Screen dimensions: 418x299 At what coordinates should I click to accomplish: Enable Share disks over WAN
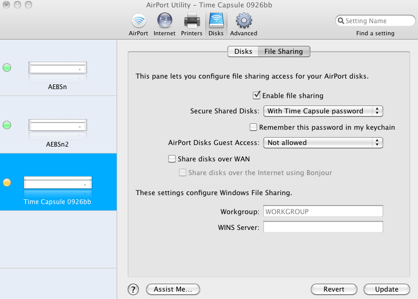click(172, 159)
